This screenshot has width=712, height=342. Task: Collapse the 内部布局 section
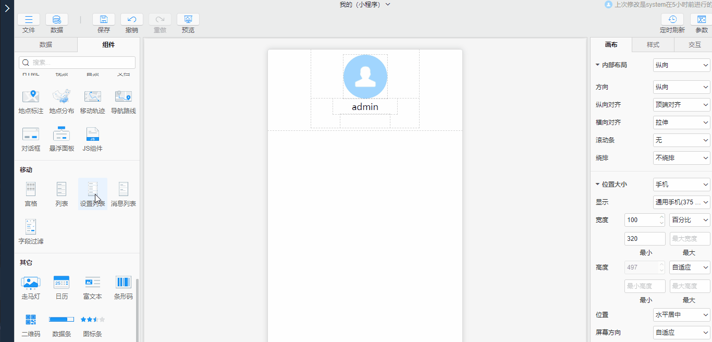(597, 65)
